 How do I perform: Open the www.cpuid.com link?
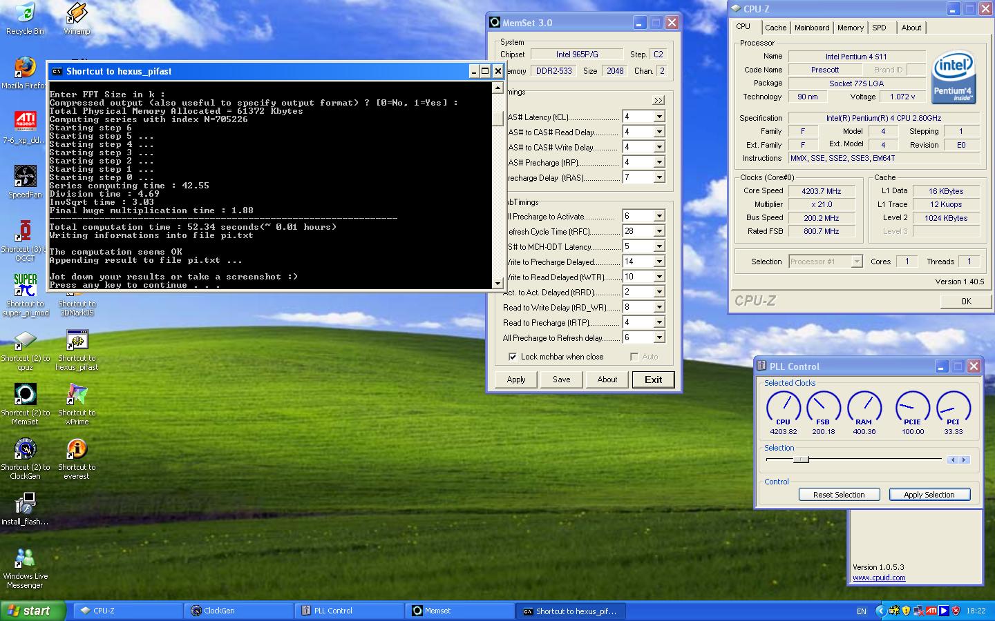879,578
